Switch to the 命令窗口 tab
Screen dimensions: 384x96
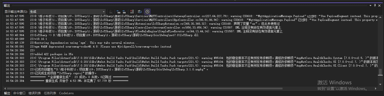pyautogui.click(x=19, y=93)
